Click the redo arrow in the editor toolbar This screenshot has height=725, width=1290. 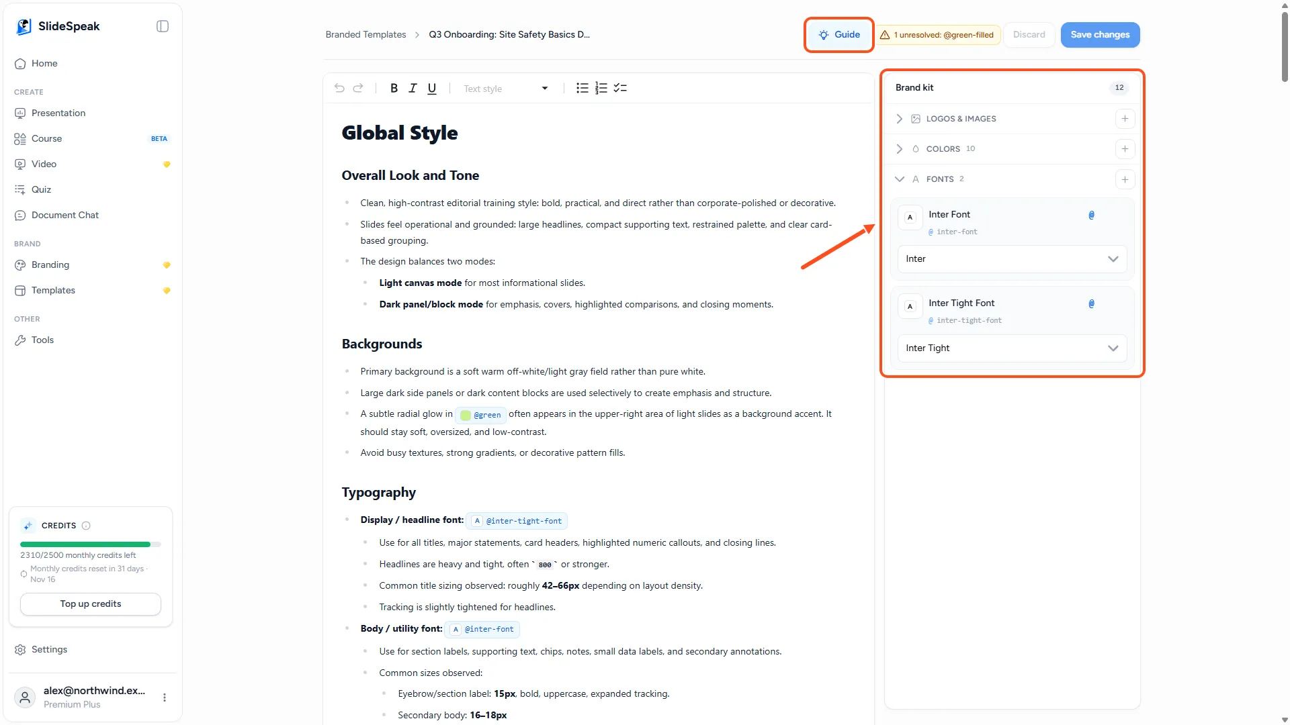(x=358, y=88)
